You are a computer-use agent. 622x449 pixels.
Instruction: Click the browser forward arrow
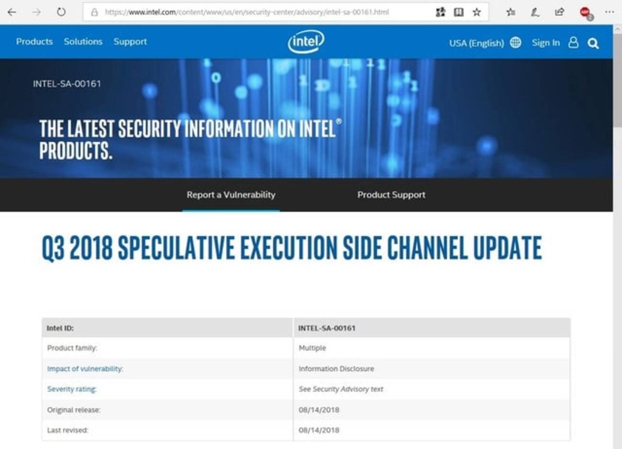(x=36, y=12)
